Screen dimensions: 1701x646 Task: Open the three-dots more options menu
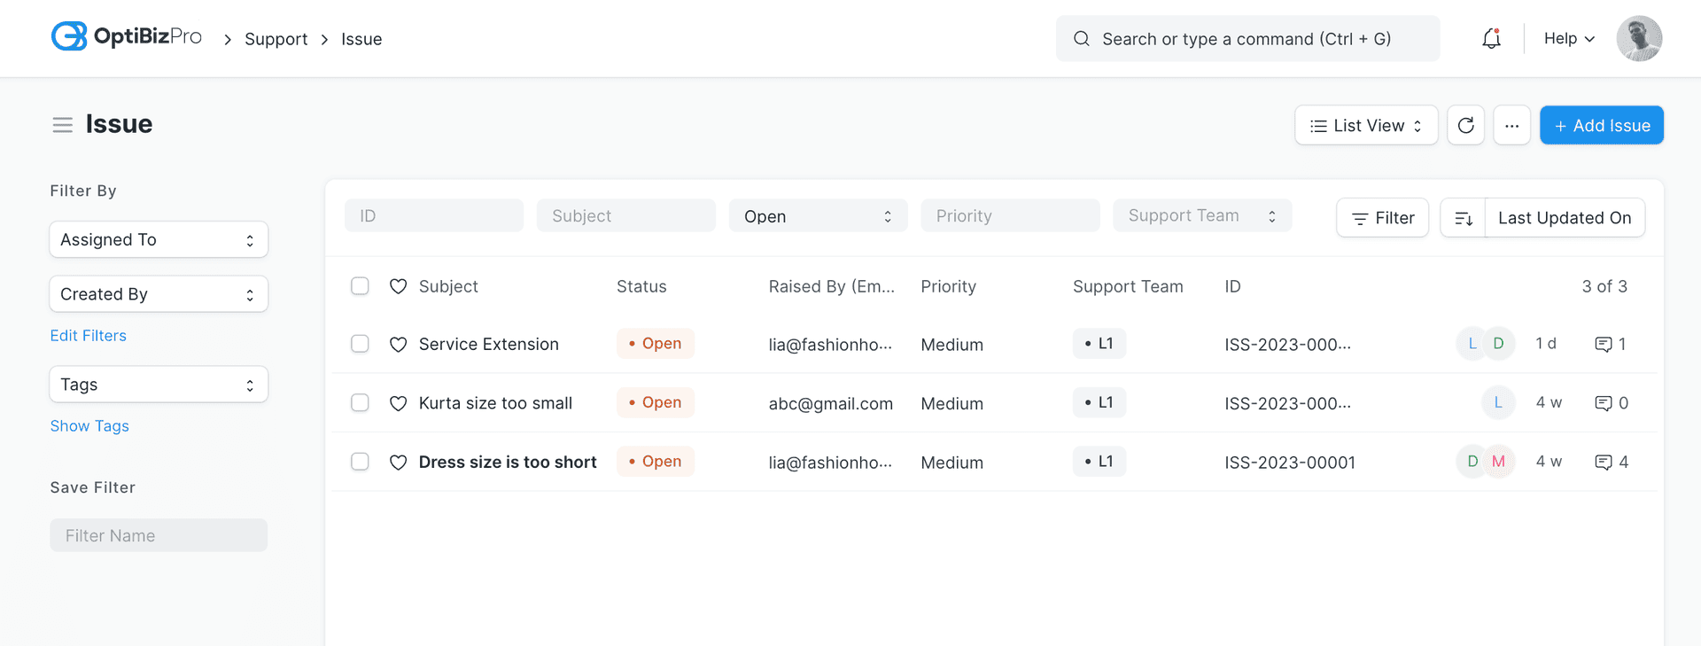click(1511, 126)
